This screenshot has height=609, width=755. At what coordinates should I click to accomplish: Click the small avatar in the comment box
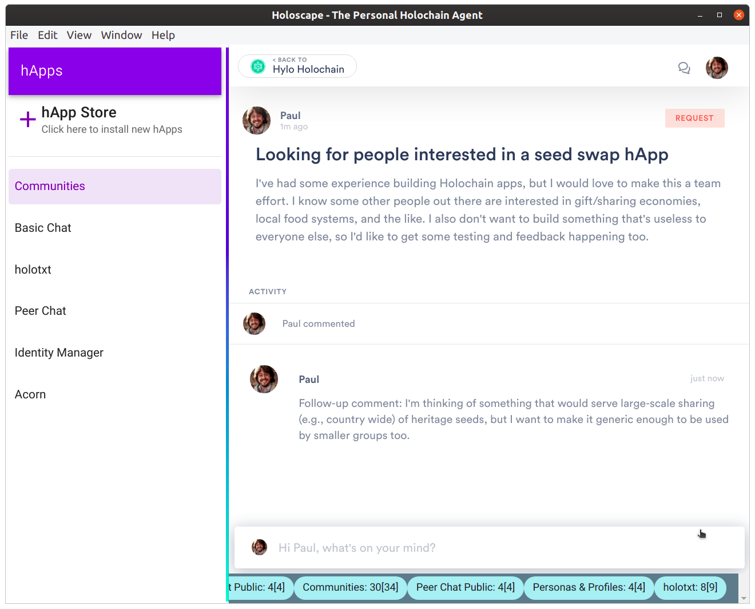point(259,547)
